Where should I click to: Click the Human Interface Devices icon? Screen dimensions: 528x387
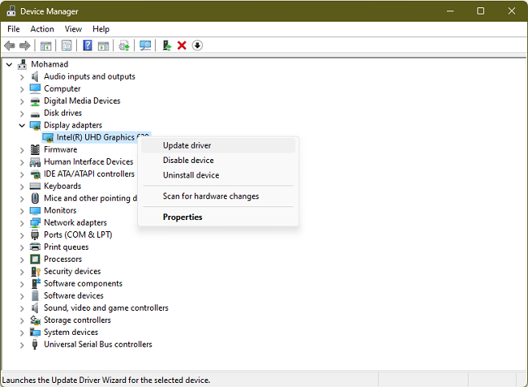coord(35,162)
